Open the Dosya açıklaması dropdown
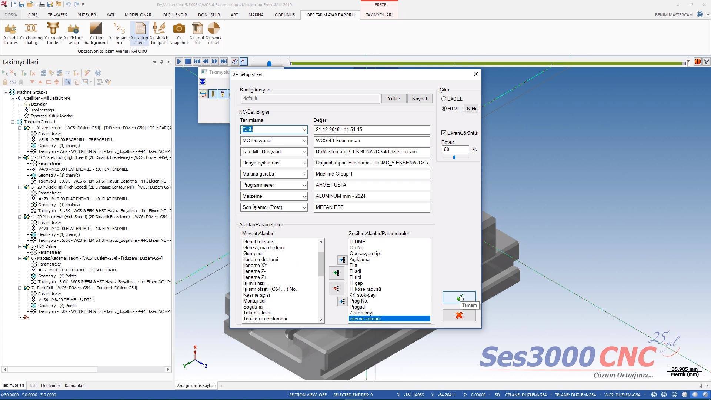 [304, 163]
